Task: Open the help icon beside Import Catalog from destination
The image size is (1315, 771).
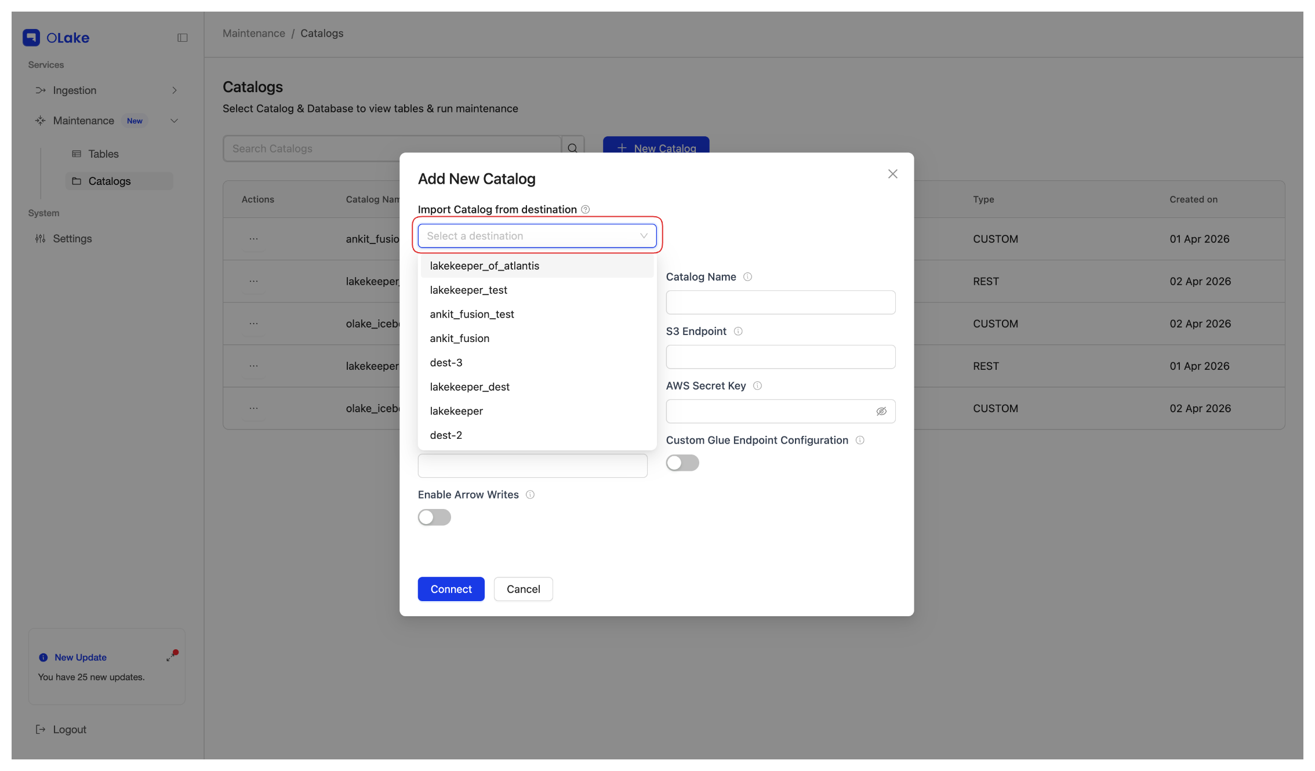Action: click(586, 209)
